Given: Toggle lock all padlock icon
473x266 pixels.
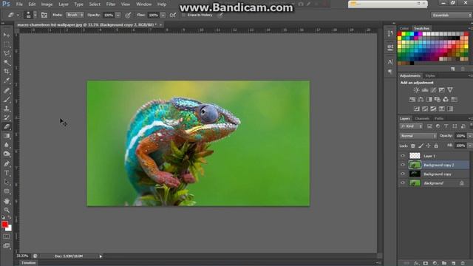Looking at the screenshot, I should [x=436, y=146].
